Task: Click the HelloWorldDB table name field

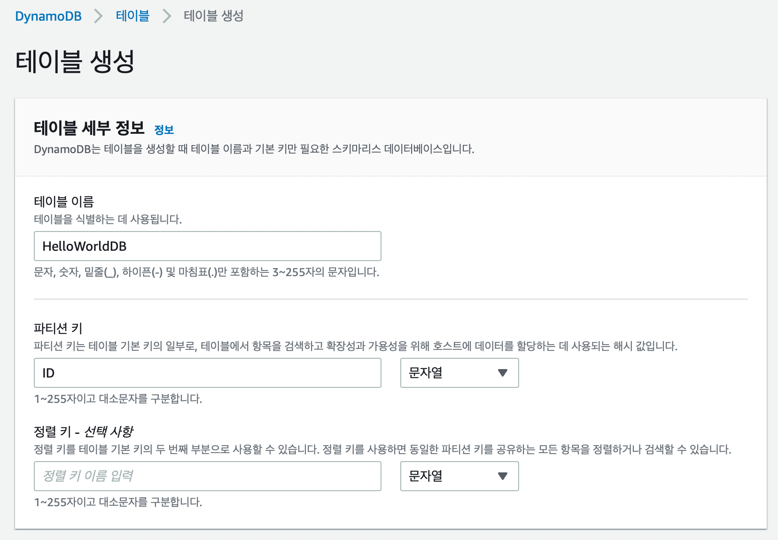Action: (207, 246)
